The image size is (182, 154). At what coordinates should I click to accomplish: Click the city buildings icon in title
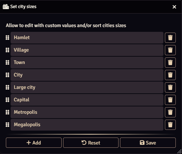pos(6,7)
